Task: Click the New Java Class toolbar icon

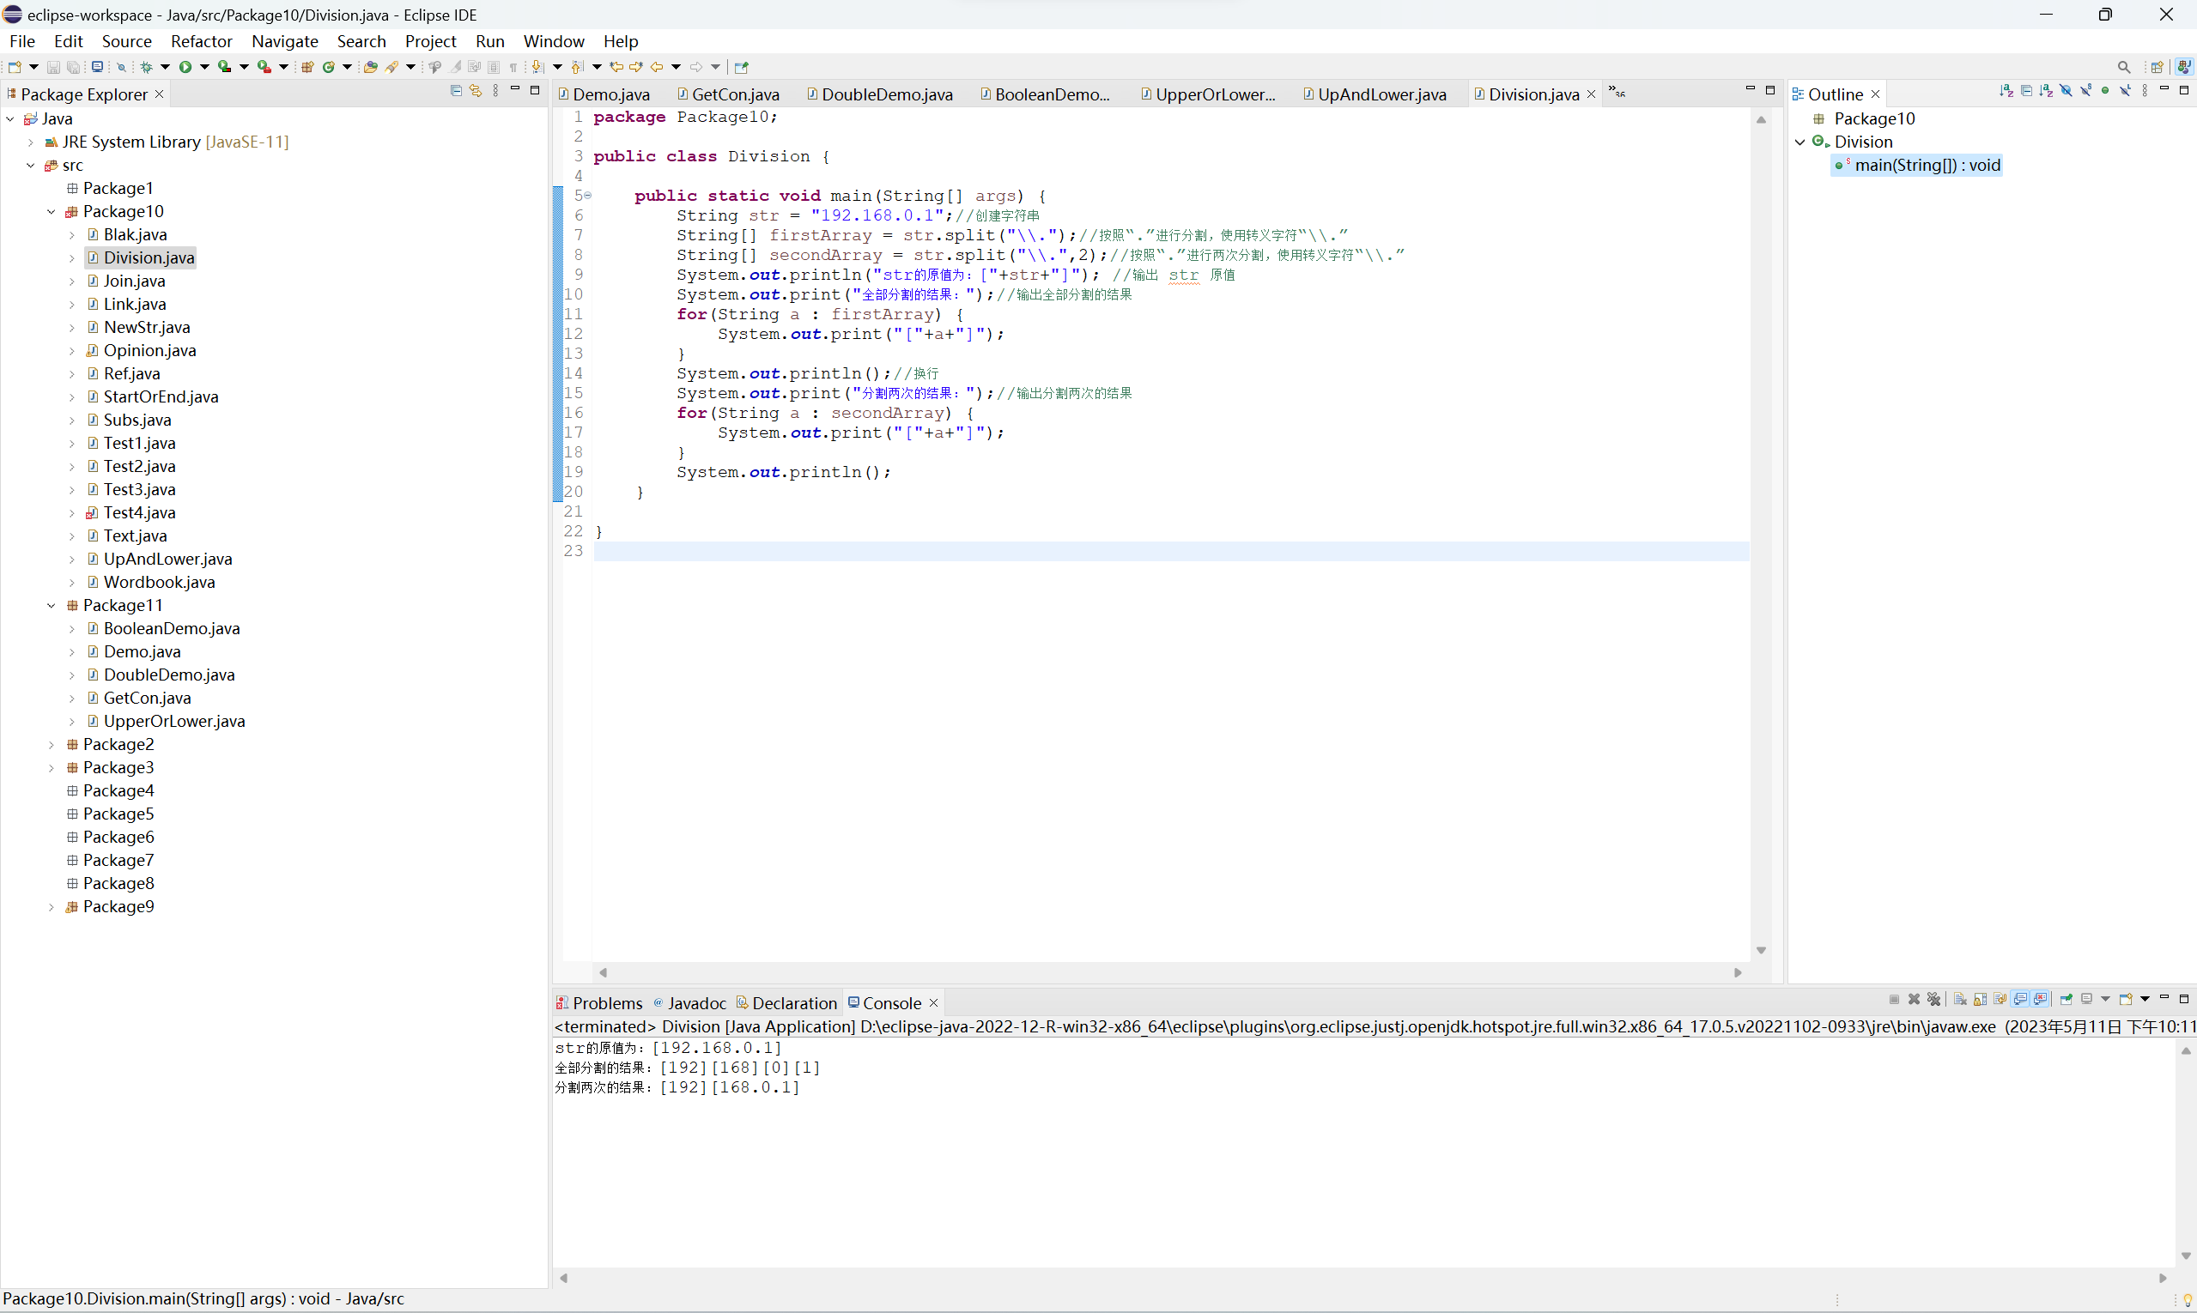Action: coord(329,67)
